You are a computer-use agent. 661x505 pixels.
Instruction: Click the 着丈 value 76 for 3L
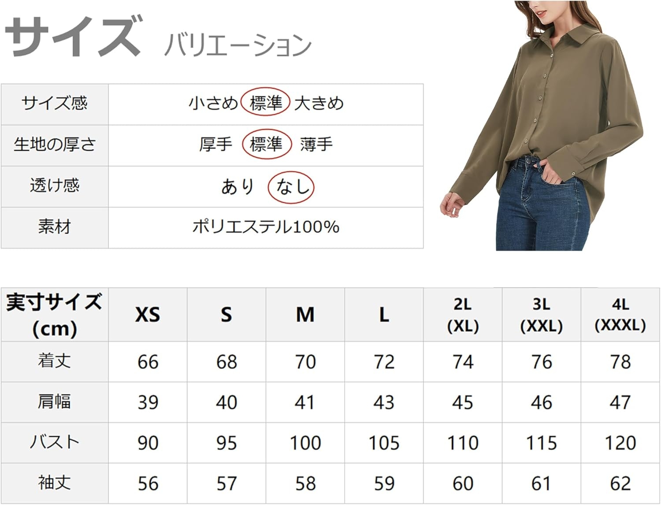[x=542, y=362]
